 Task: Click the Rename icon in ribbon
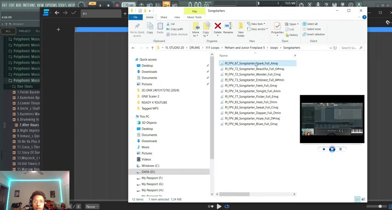pos(228,26)
